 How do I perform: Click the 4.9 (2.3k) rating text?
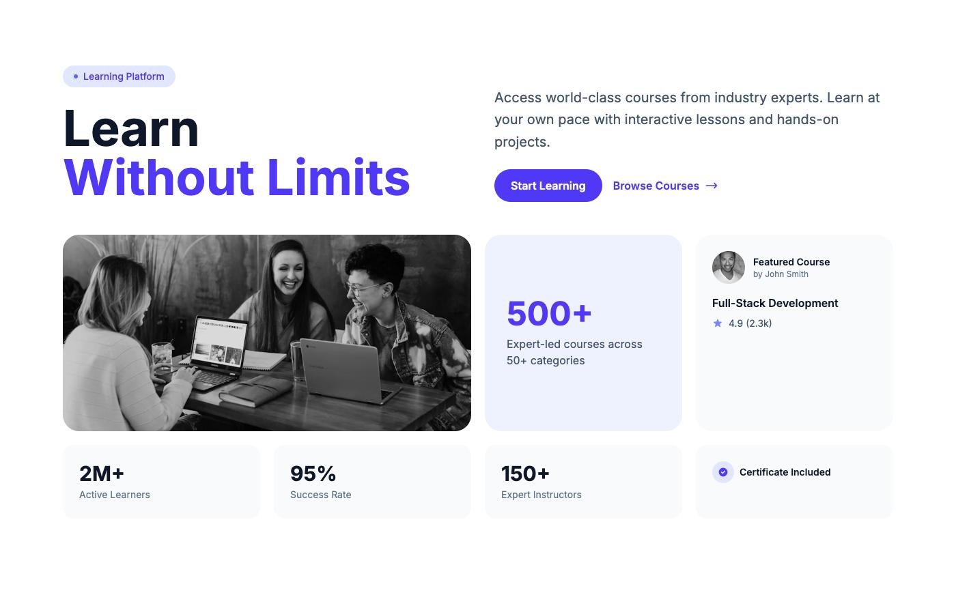750,323
